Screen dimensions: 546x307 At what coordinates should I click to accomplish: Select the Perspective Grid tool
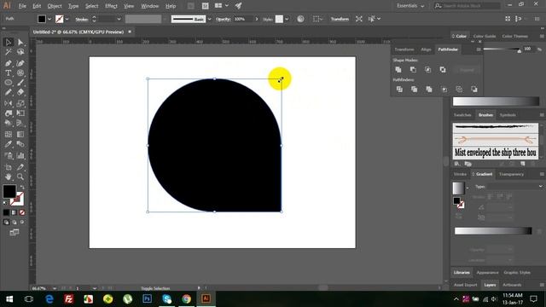tap(20, 123)
